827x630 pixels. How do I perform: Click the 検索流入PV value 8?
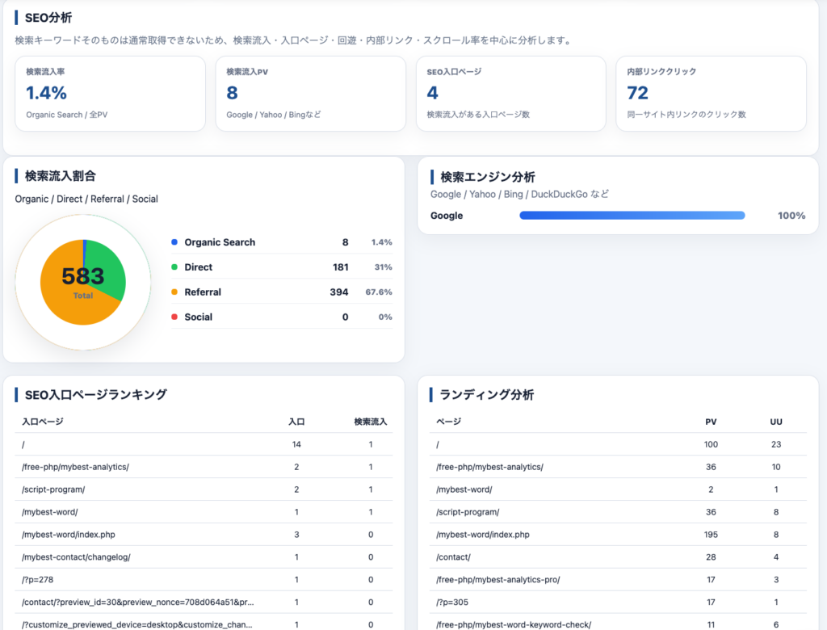232,94
